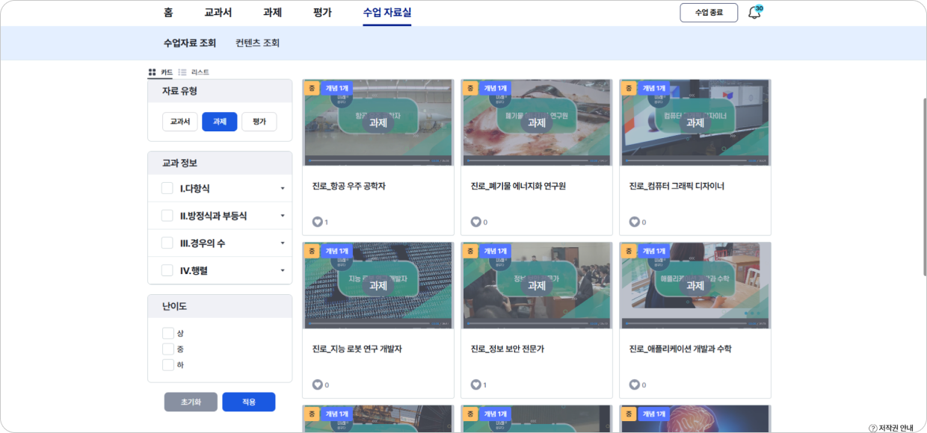Screen dimensions: 927x433
Task: Like the 진로_정보 보안 전문가 card
Action: pos(475,384)
